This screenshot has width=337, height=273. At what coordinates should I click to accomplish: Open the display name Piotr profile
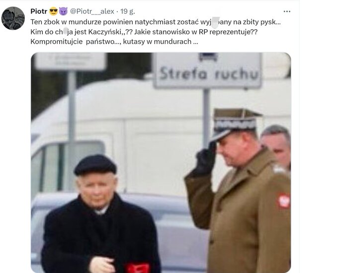click(x=39, y=11)
